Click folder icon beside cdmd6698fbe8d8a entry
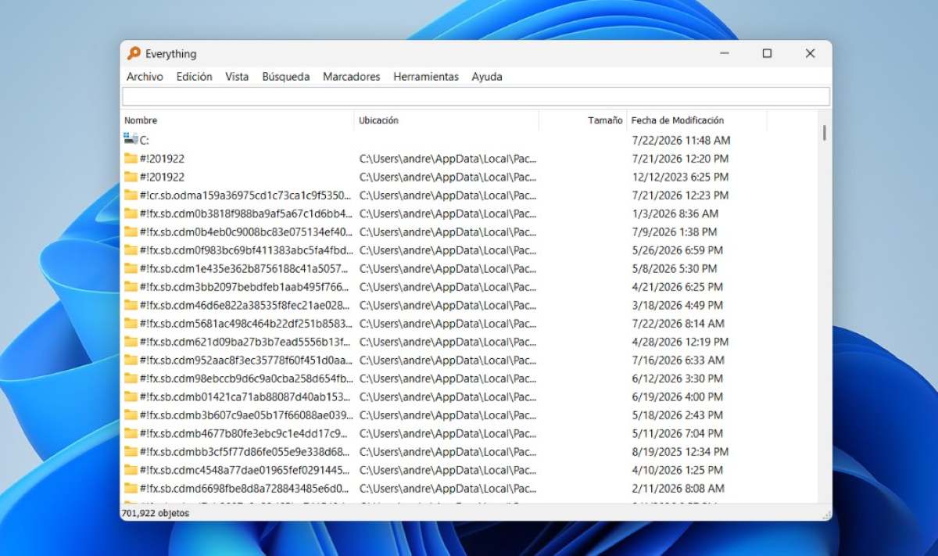This screenshot has height=556, width=938. click(131, 488)
